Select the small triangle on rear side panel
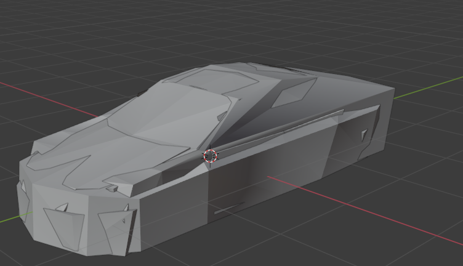 [x=364, y=134]
